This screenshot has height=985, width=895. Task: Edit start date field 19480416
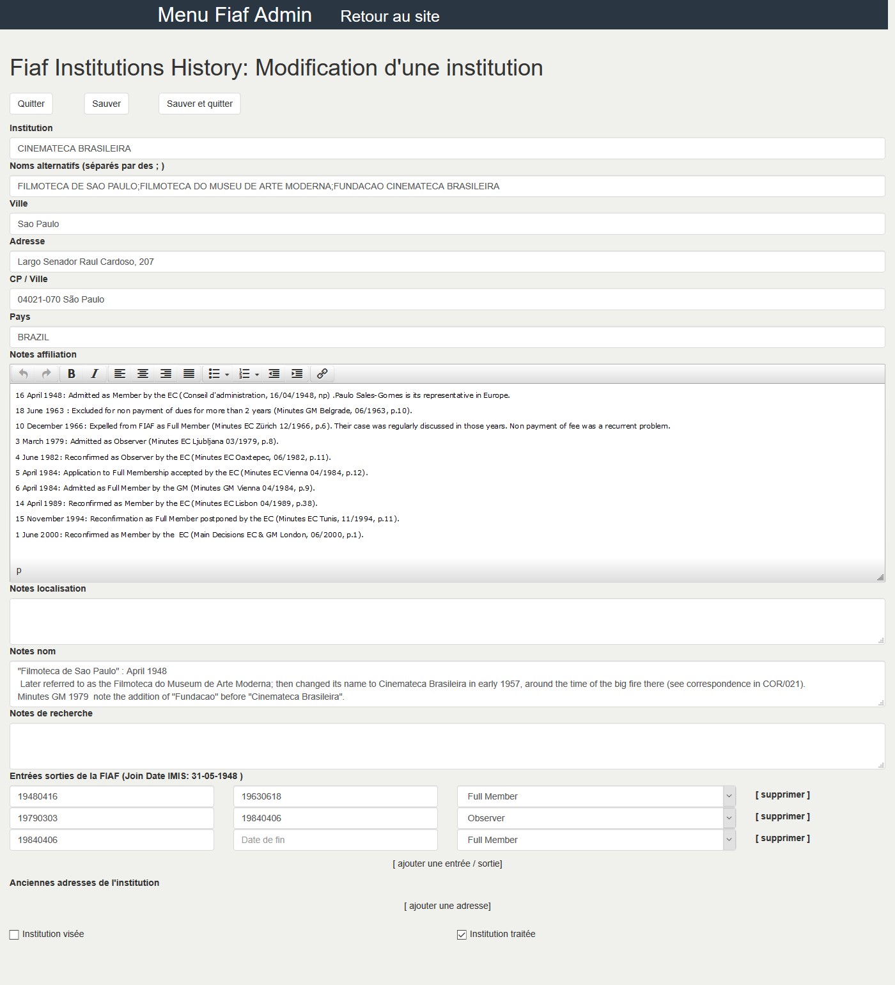tap(112, 796)
